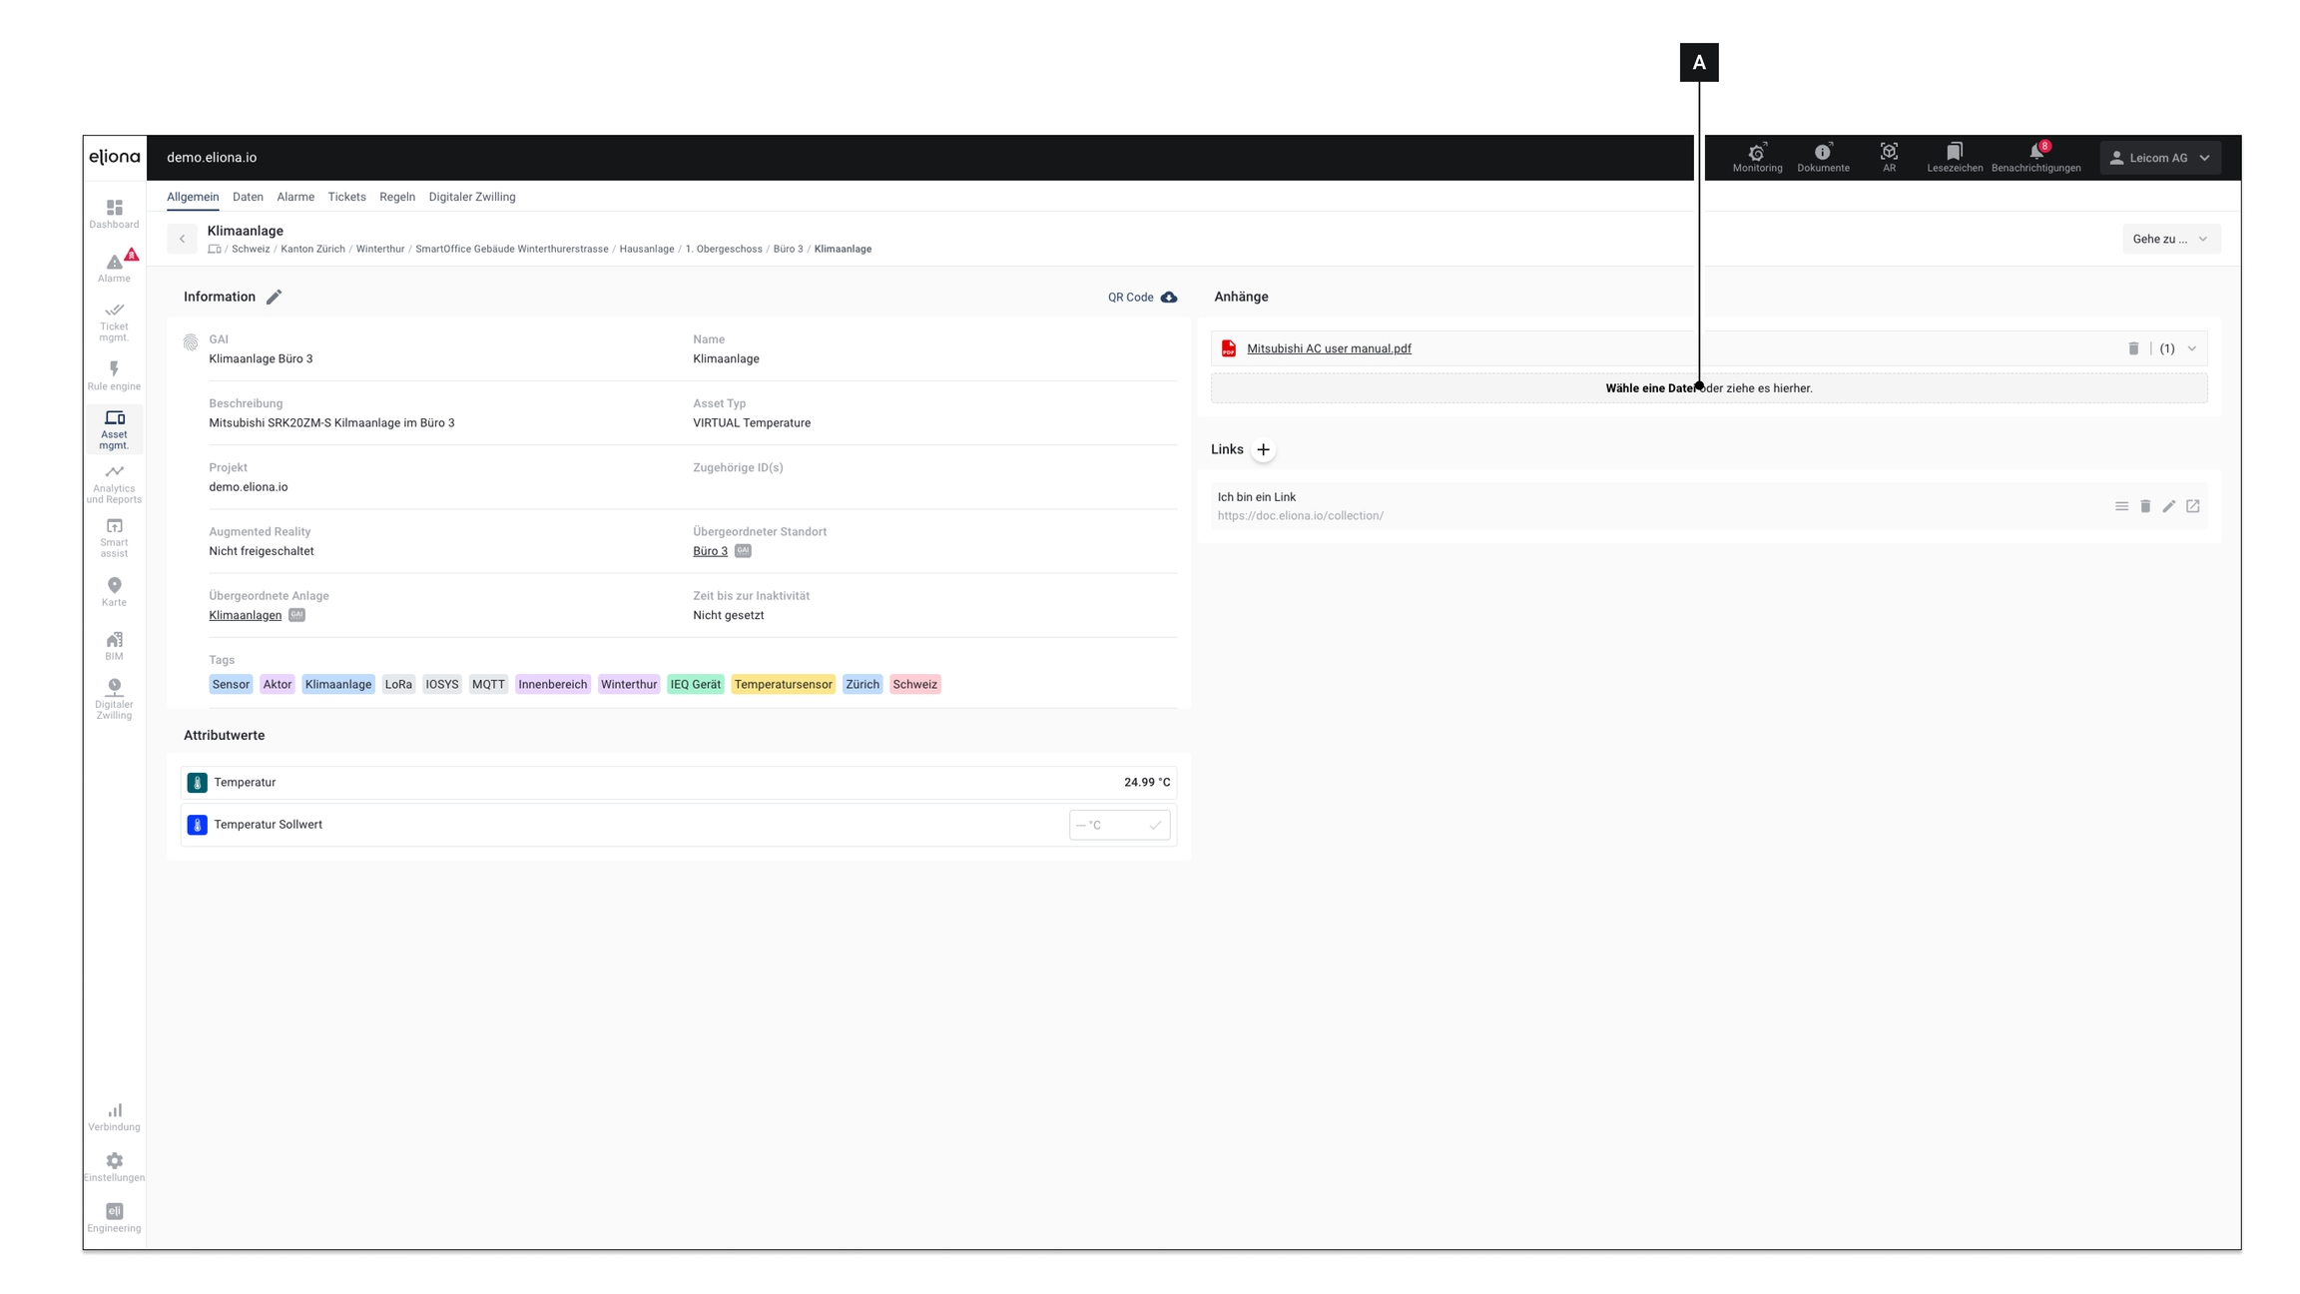
Task: Expand the attachment versions chevron
Action: (x=2192, y=348)
